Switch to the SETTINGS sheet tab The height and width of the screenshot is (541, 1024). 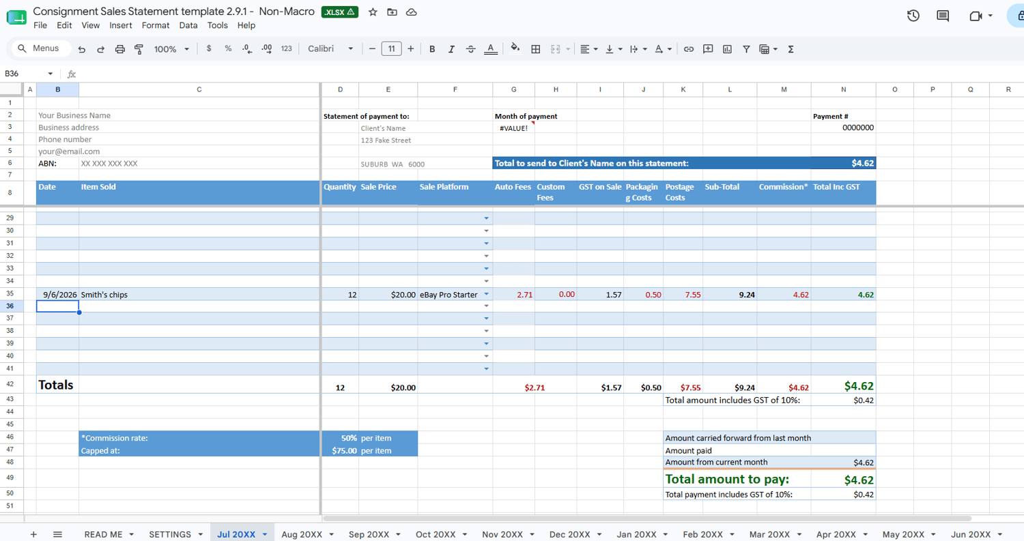coord(170,534)
